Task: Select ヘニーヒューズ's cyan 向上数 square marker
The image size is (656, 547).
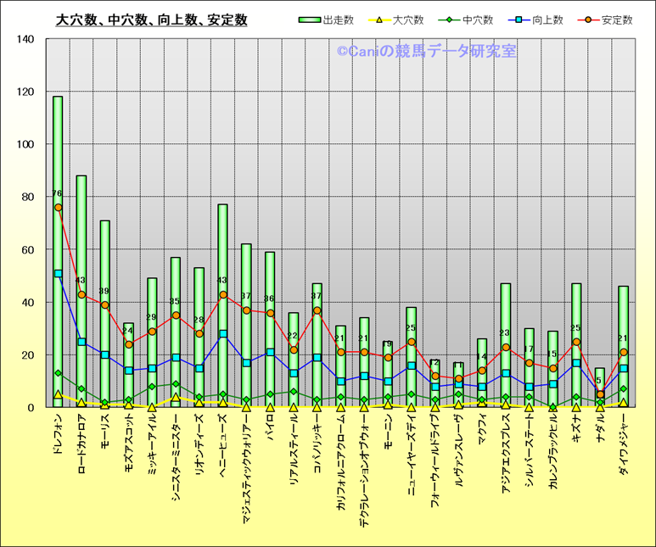Action: pyautogui.click(x=222, y=334)
